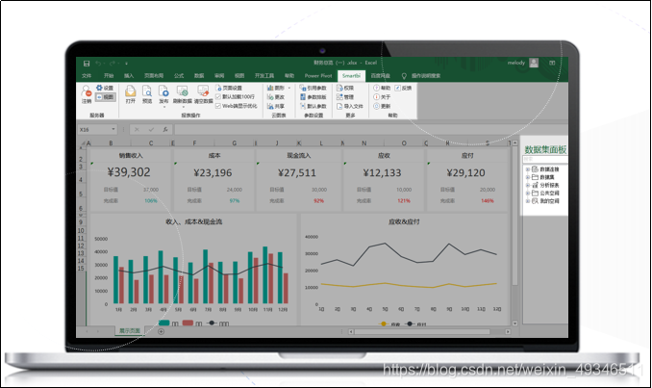652x388 pixels.
Task: Click the ¥29,120 payable value
Action: click(465, 172)
